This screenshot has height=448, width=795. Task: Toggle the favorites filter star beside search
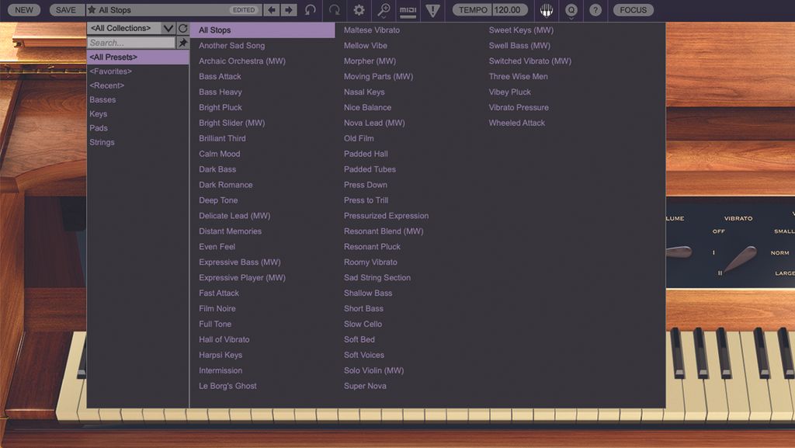pyautogui.click(x=183, y=43)
